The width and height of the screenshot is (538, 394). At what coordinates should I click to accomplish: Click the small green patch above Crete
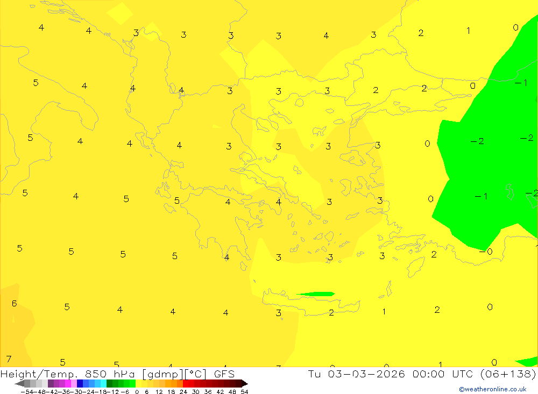coord(316,294)
